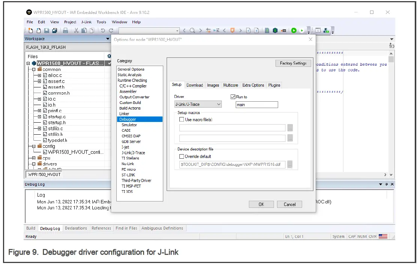Click the Download and Debug green play icon
This screenshot has height=266, width=417.
(x=294, y=30)
